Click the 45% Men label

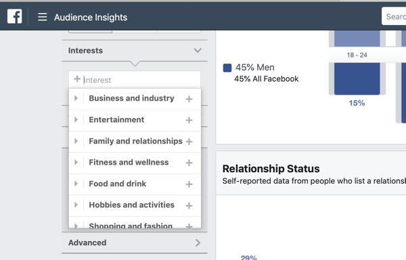(255, 68)
